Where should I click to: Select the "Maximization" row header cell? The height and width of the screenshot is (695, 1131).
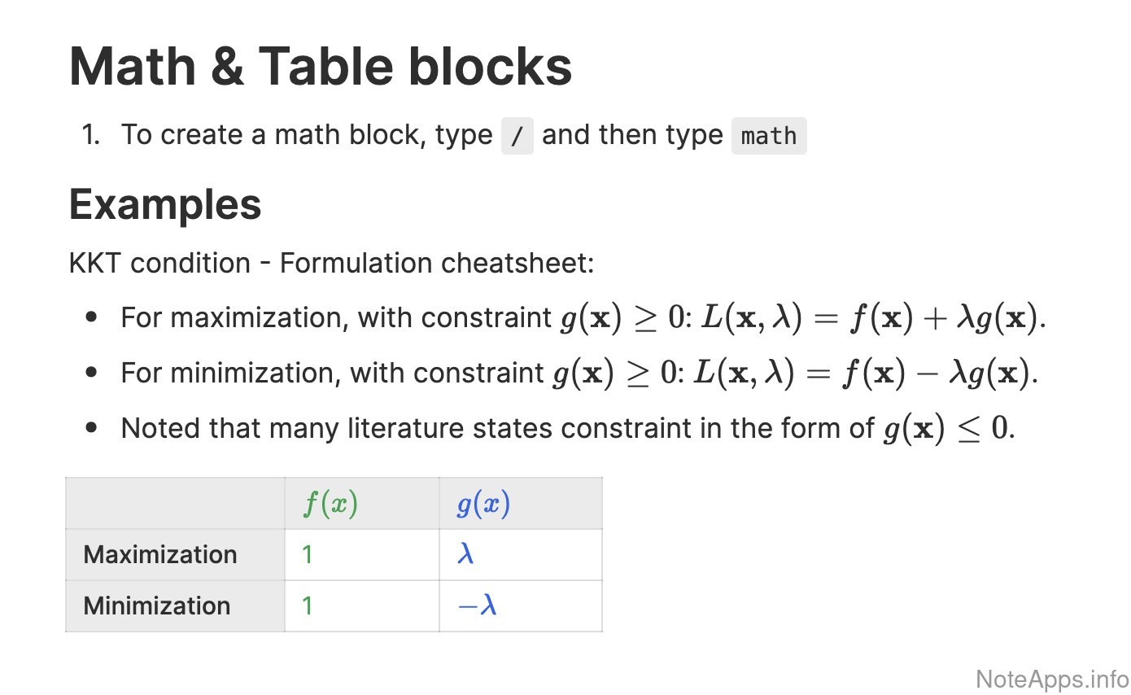tap(160, 555)
